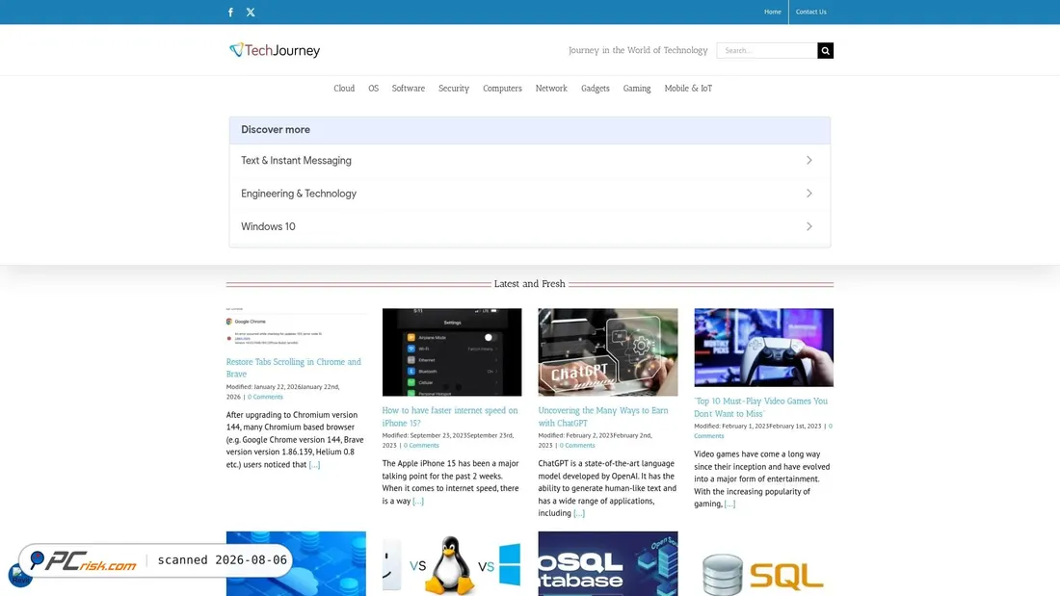Select the Engineering & Technology row label

click(x=298, y=194)
